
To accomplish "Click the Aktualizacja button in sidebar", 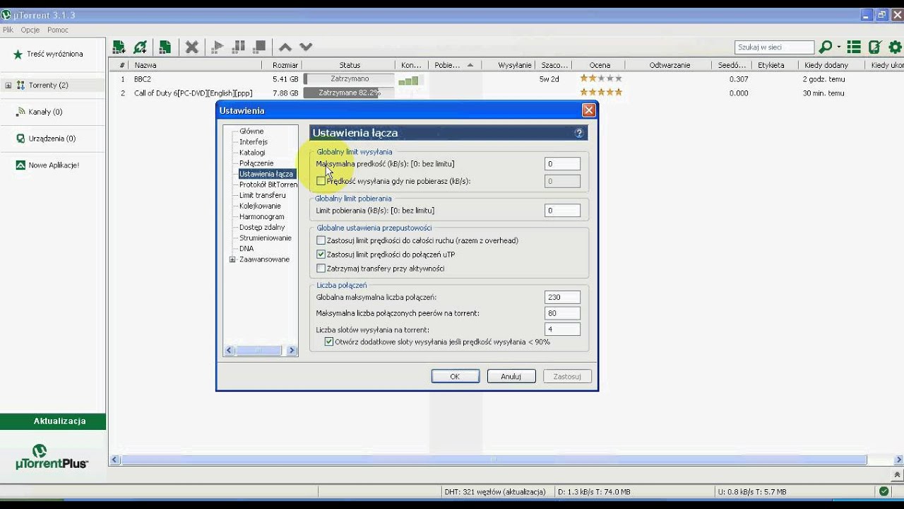I will 53,421.
